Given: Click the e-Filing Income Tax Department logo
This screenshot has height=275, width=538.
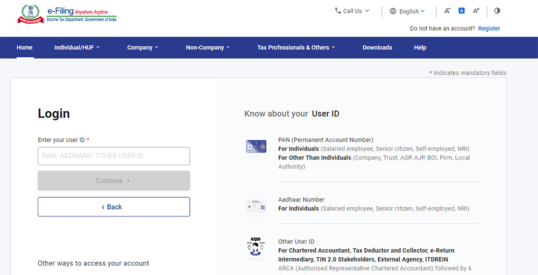Looking at the screenshot, I should pos(67,14).
